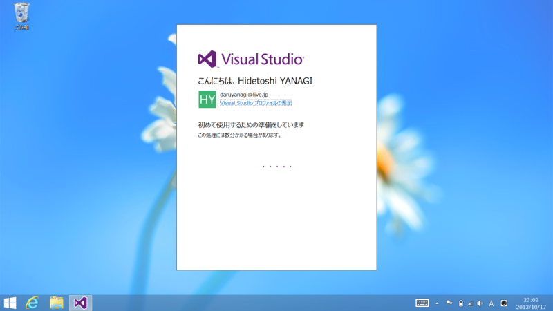This screenshot has width=553, height=311.
Task: Click the '初めて使用するための準備をしています' text
Action: (x=251, y=125)
